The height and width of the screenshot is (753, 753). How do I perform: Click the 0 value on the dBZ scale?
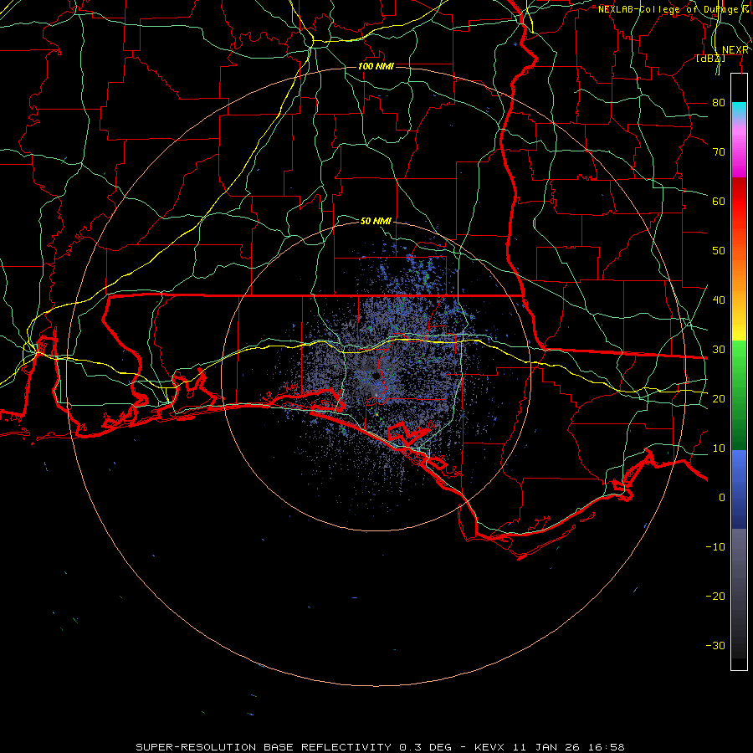tap(722, 498)
